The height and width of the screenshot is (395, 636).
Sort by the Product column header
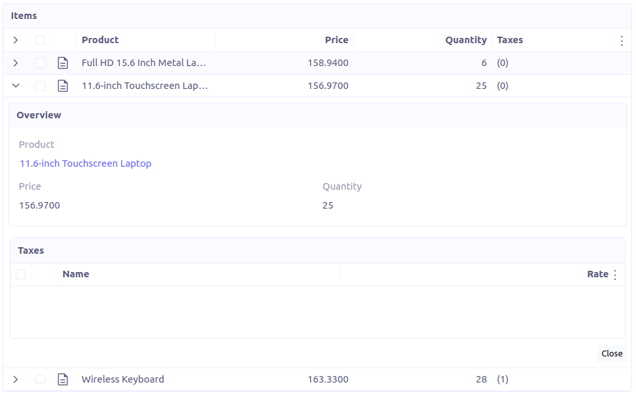click(x=100, y=40)
